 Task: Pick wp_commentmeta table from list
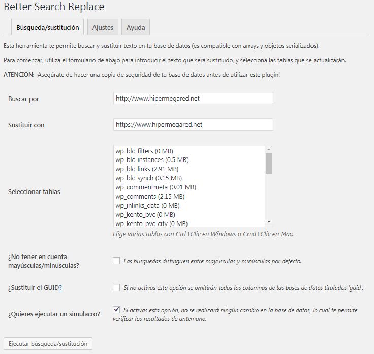[x=155, y=187]
